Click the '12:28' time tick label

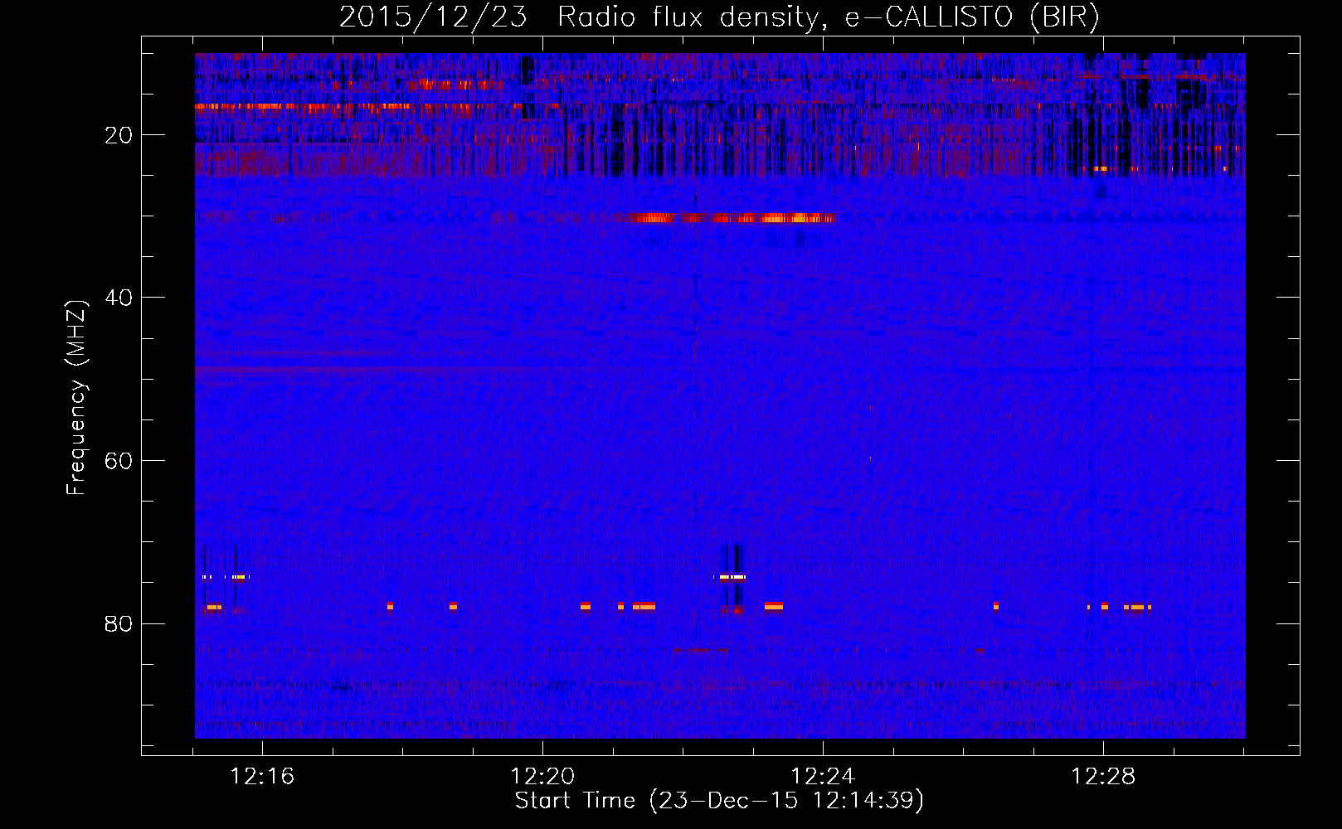(1103, 777)
